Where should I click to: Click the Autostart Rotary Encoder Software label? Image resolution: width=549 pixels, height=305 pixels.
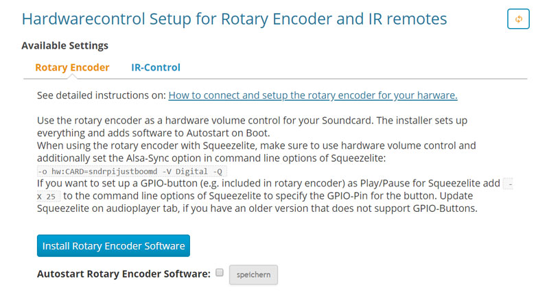(124, 273)
